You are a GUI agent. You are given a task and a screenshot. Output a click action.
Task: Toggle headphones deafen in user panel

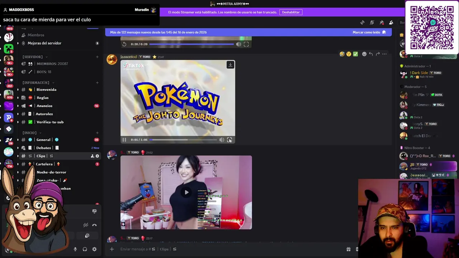[85, 249]
